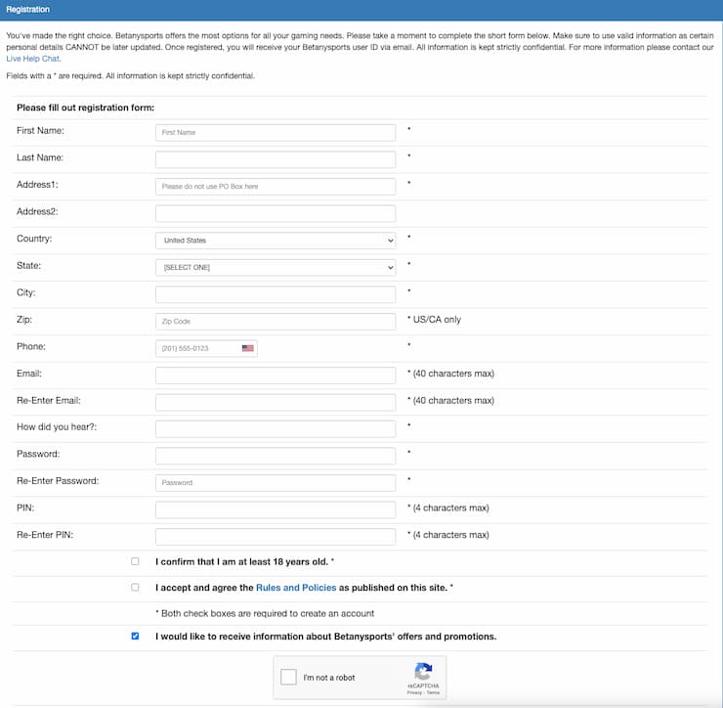Click '(40 characters max)' beside Email field
This screenshot has width=723, height=708.
[x=453, y=374]
